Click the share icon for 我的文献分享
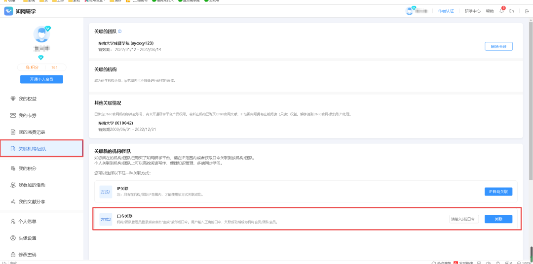Screen dimensions: 533x264 point(13,202)
